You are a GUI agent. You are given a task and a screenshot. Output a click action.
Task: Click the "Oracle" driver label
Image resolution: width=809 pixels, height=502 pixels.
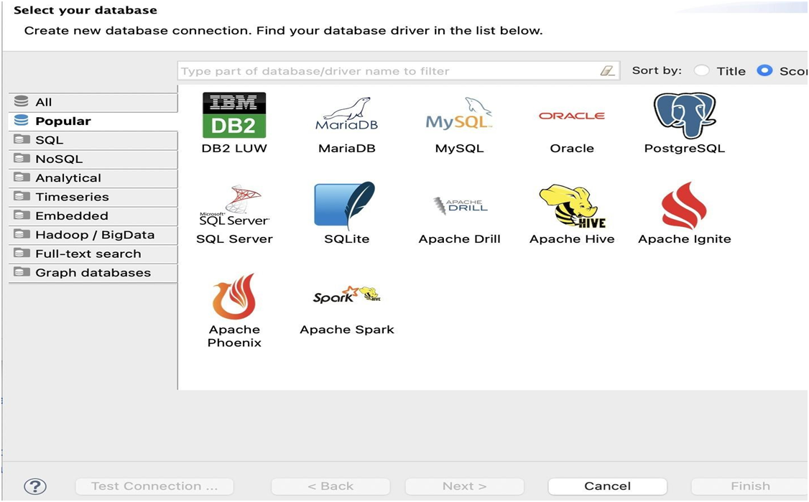[x=572, y=149]
